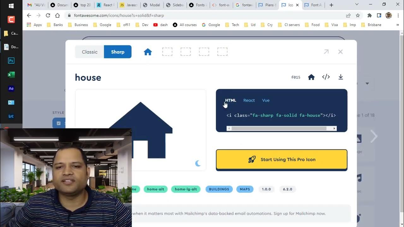Click the solid house style icon in modal header
This screenshot has width=404, height=227.
coord(148,52)
